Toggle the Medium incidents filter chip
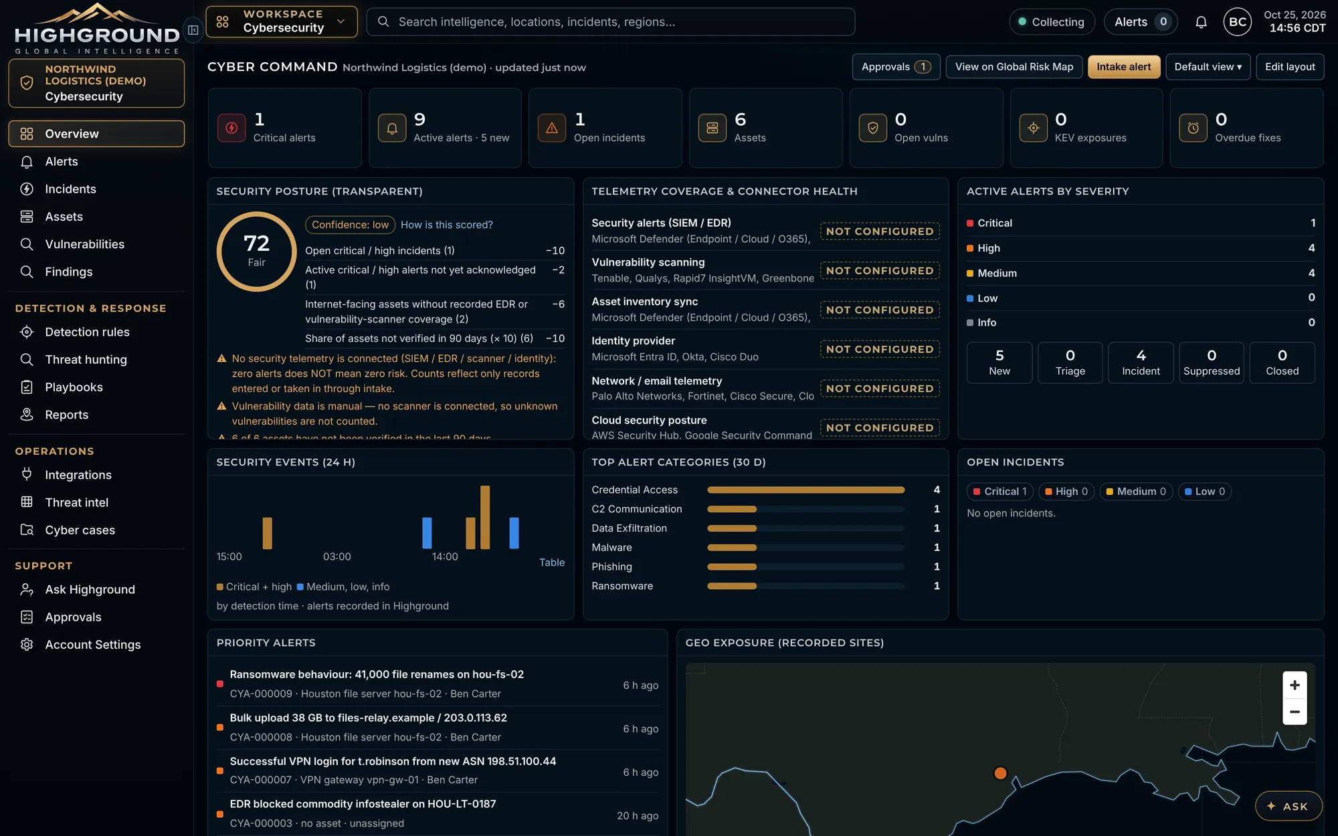This screenshot has width=1338, height=836. coord(1136,492)
